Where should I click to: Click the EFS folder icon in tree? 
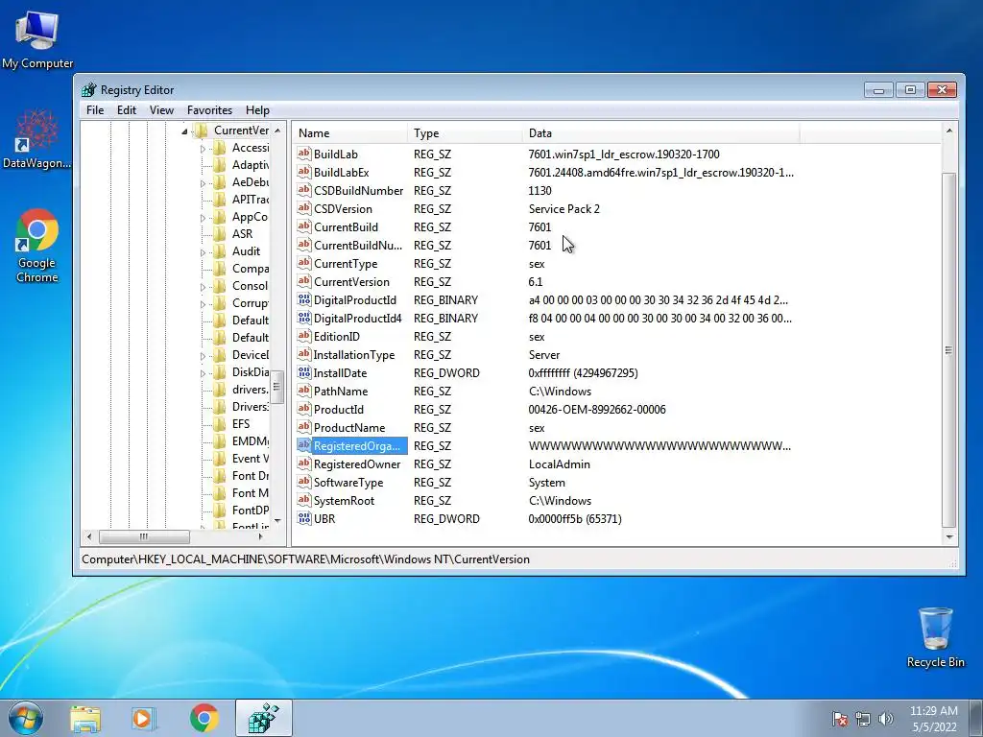pyautogui.click(x=220, y=423)
